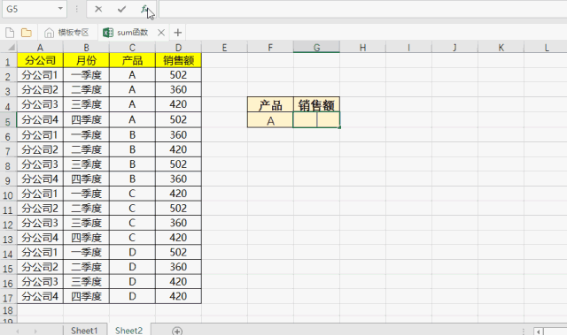The height and width of the screenshot is (335, 567).
Task: Select cell A13 containing 分公司4
Action: [40, 238]
